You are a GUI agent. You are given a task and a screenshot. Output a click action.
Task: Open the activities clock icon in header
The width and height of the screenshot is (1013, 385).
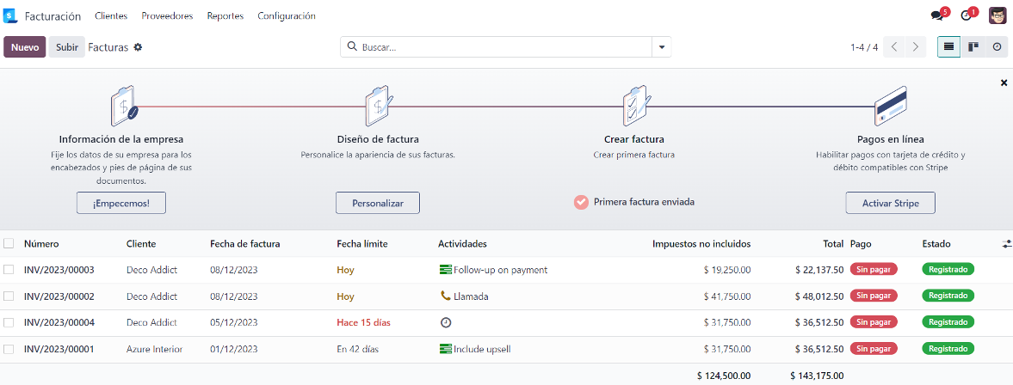pos(966,16)
